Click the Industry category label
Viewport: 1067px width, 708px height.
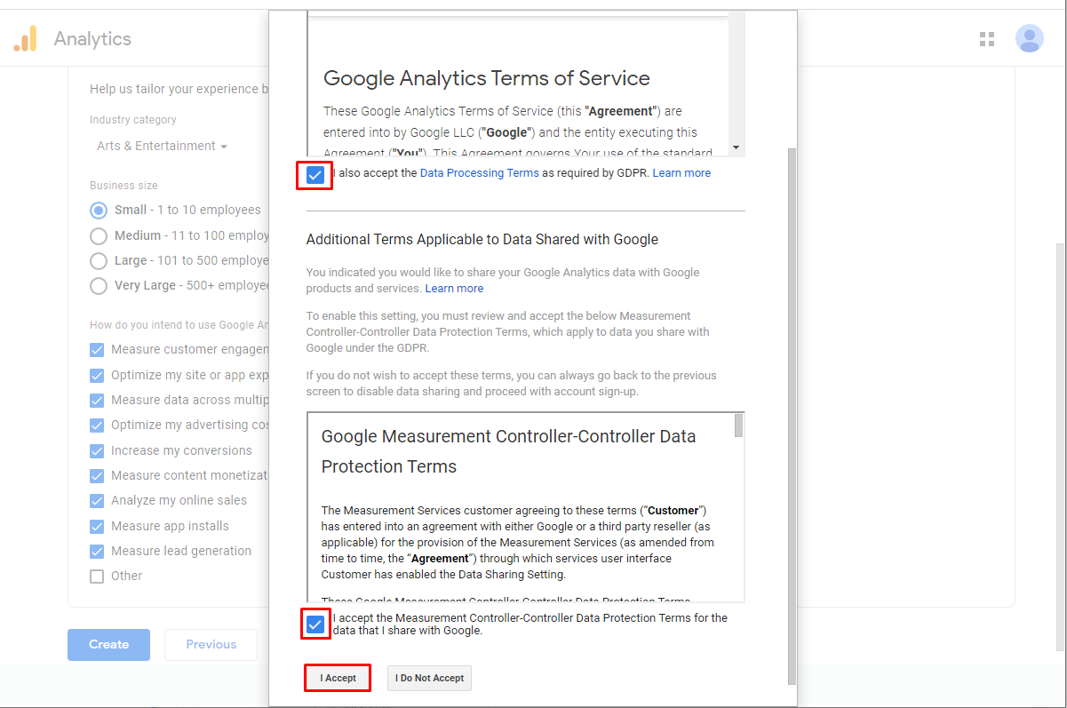(133, 120)
